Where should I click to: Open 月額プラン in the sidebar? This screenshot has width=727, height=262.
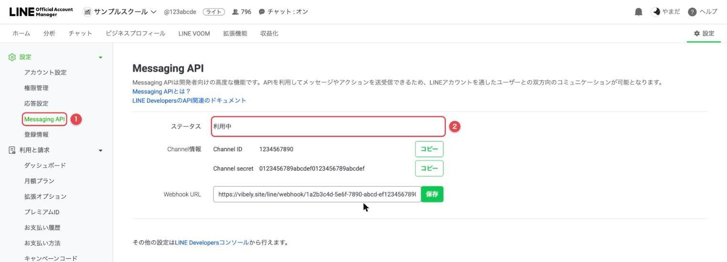39,181
